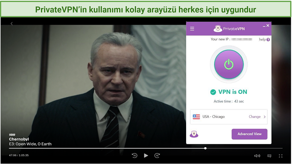Mute the video with the volume icon
Image resolution: width=293 pixels, height=164 pixels.
[257, 156]
